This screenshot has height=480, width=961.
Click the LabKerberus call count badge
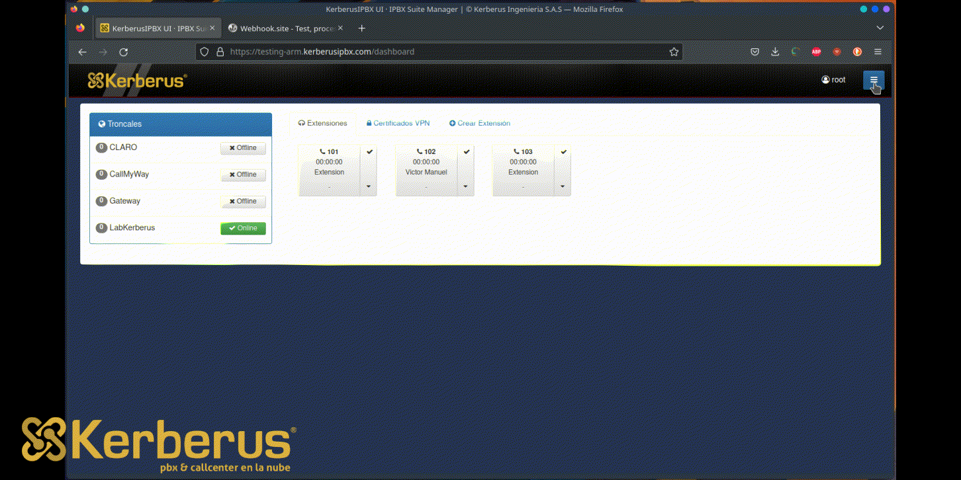[x=101, y=228]
